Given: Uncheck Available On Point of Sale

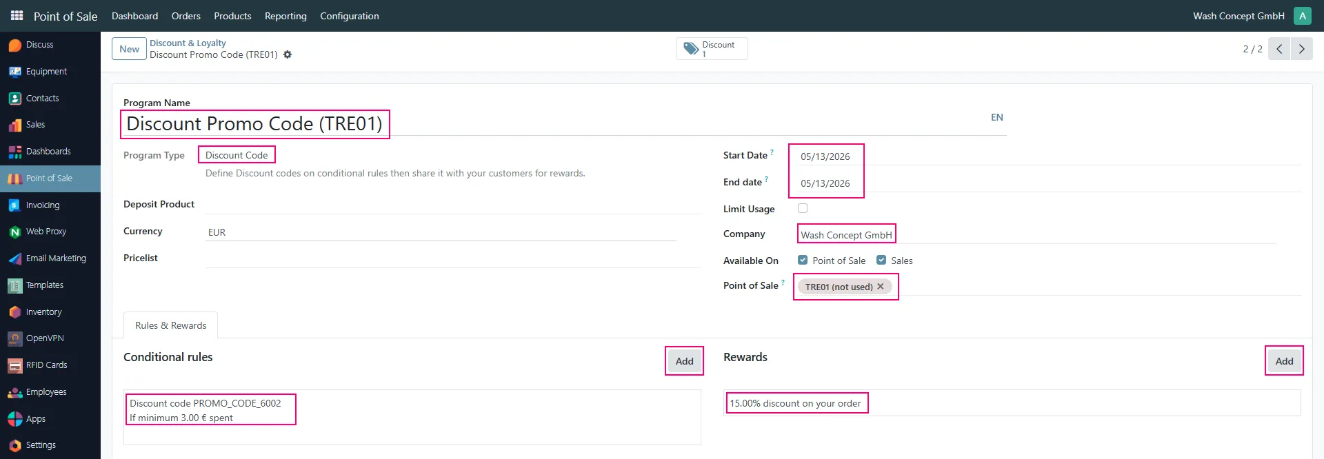Looking at the screenshot, I should coord(803,260).
